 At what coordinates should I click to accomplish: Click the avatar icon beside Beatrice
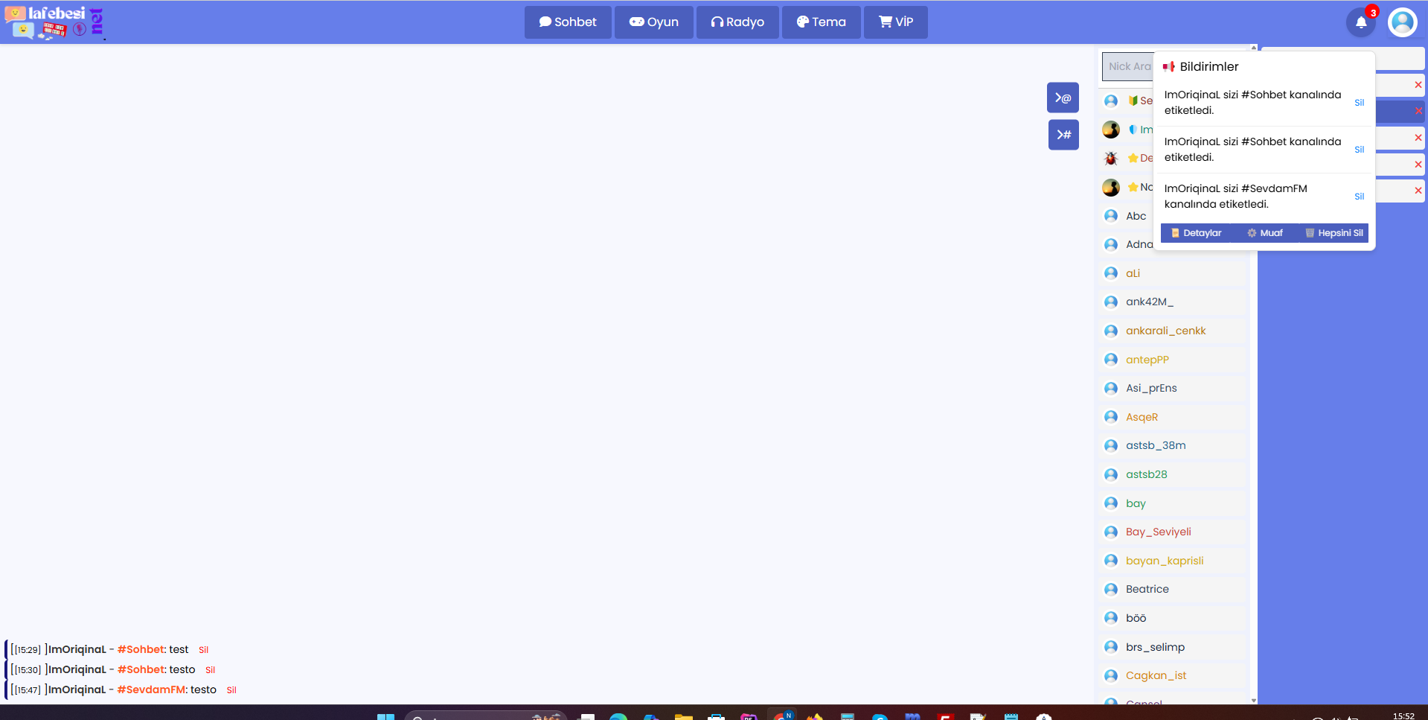[1111, 589]
